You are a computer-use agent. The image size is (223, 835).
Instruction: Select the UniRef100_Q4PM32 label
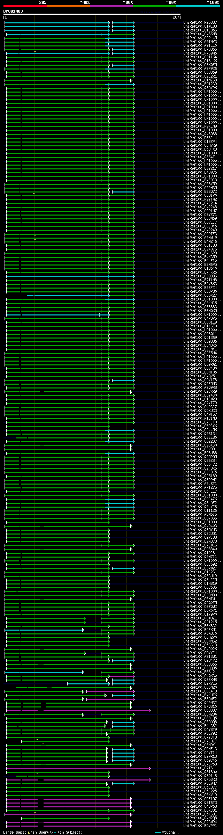pos(200,703)
